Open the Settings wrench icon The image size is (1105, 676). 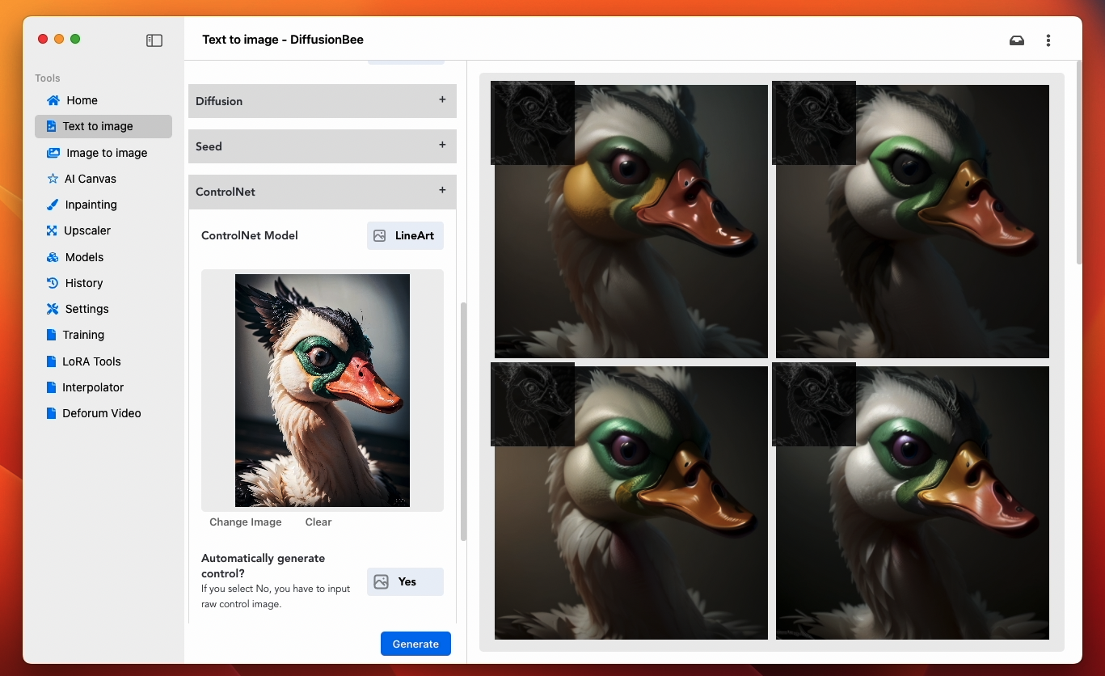(53, 309)
